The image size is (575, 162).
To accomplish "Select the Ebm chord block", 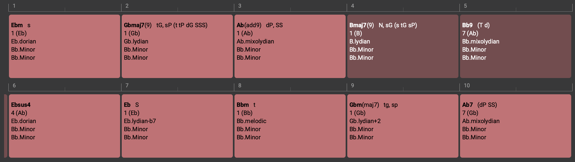I will click(64, 46).
